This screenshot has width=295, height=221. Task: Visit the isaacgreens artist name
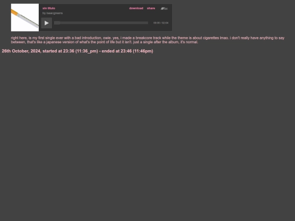55,13
